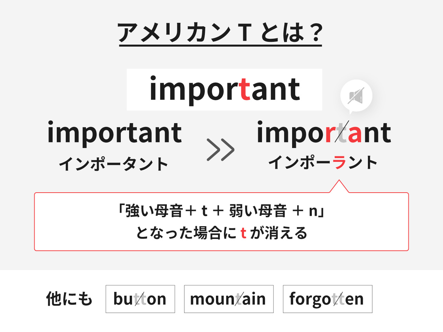This screenshot has height=332, width=443.
Task: Click the text となった場合に t が消える
Action: (x=221, y=233)
